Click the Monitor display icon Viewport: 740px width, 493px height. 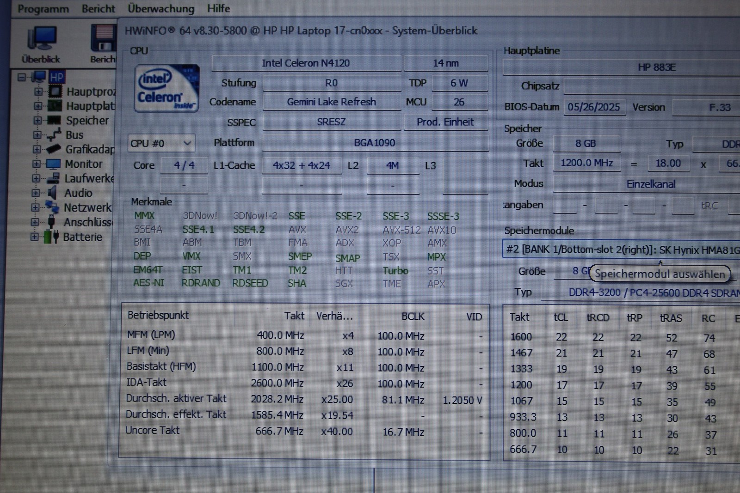click(x=53, y=164)
